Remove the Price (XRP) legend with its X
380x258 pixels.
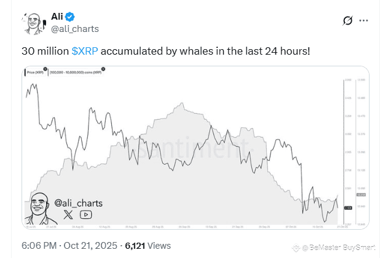(45, 69)
